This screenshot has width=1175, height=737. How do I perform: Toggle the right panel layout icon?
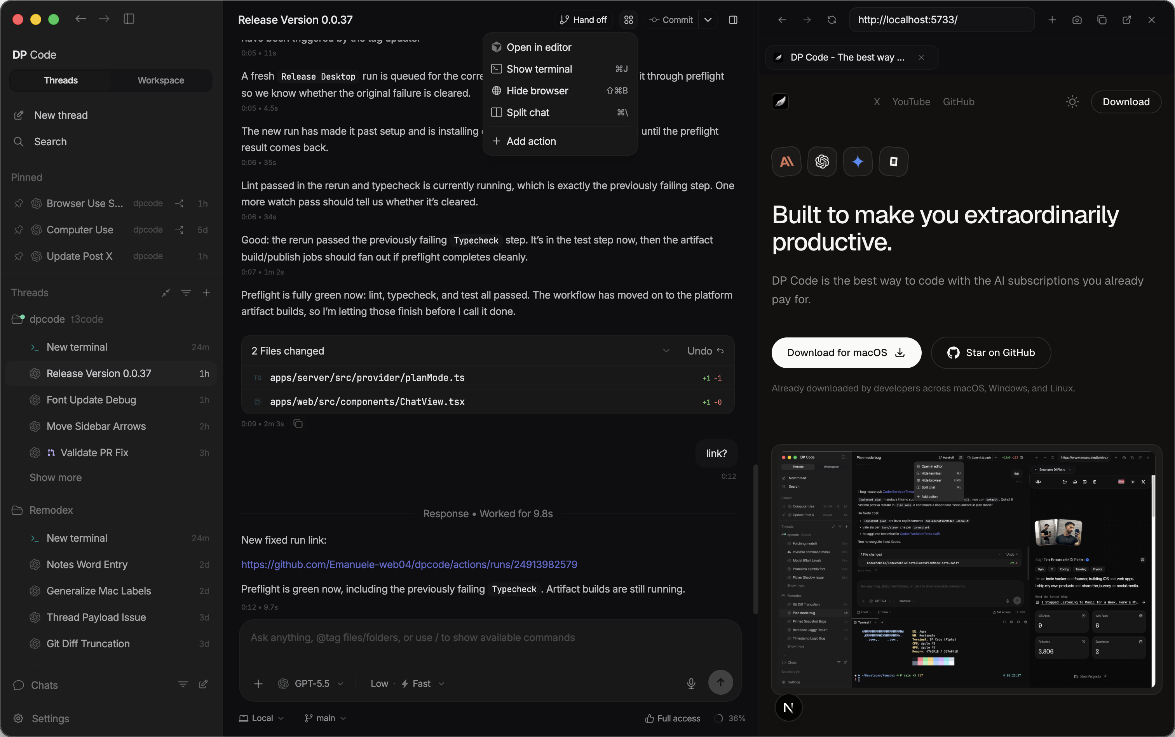click(732, 19)
